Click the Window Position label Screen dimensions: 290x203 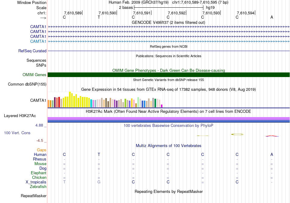click(x=32, y=2)
